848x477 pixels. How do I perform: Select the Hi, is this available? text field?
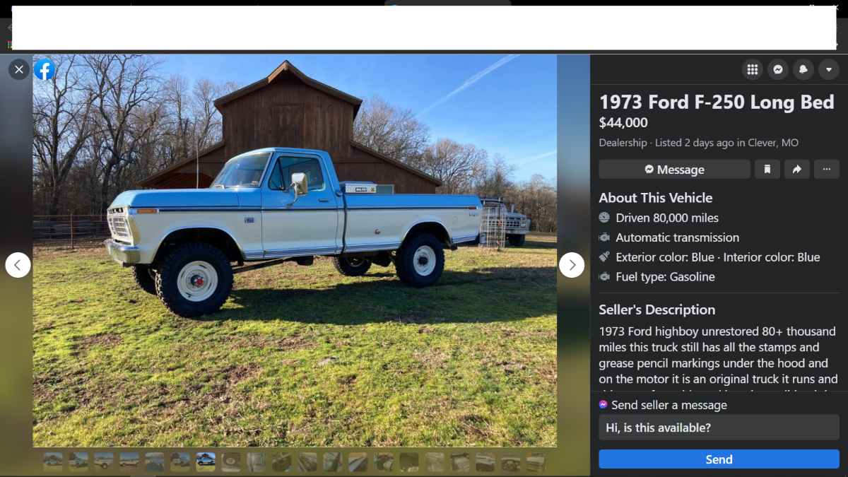coord(719,427)
